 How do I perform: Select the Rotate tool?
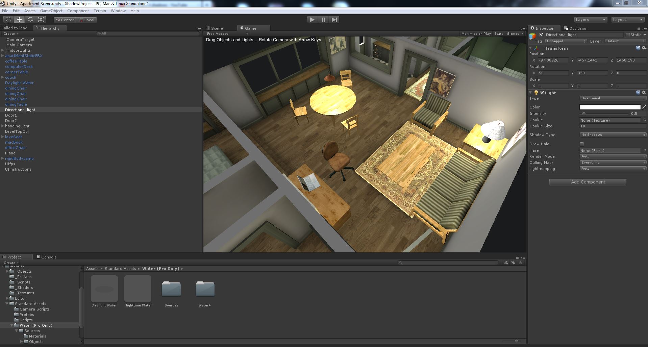[30, 20]
